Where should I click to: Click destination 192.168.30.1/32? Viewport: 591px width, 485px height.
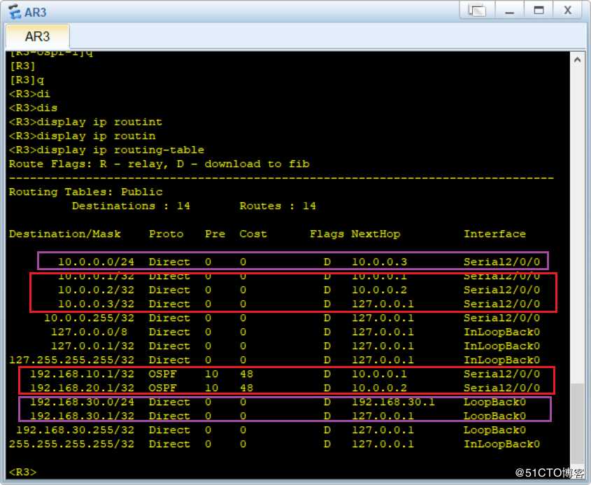coord(82,416)
